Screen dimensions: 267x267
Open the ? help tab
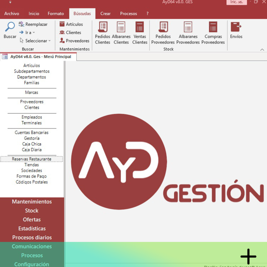[147, 14]
